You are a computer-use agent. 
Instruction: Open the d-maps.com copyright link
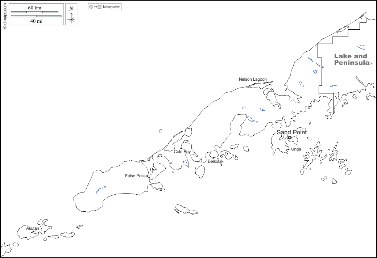click(4, 14)
